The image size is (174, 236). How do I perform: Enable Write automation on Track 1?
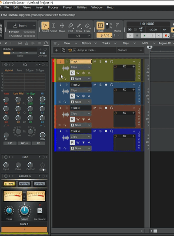pos(78,73)
